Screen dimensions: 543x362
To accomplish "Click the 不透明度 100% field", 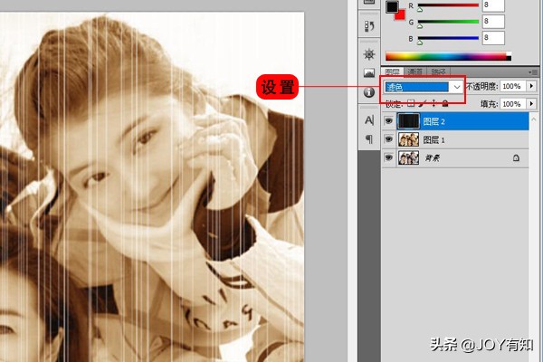I will tap(513, 86).
